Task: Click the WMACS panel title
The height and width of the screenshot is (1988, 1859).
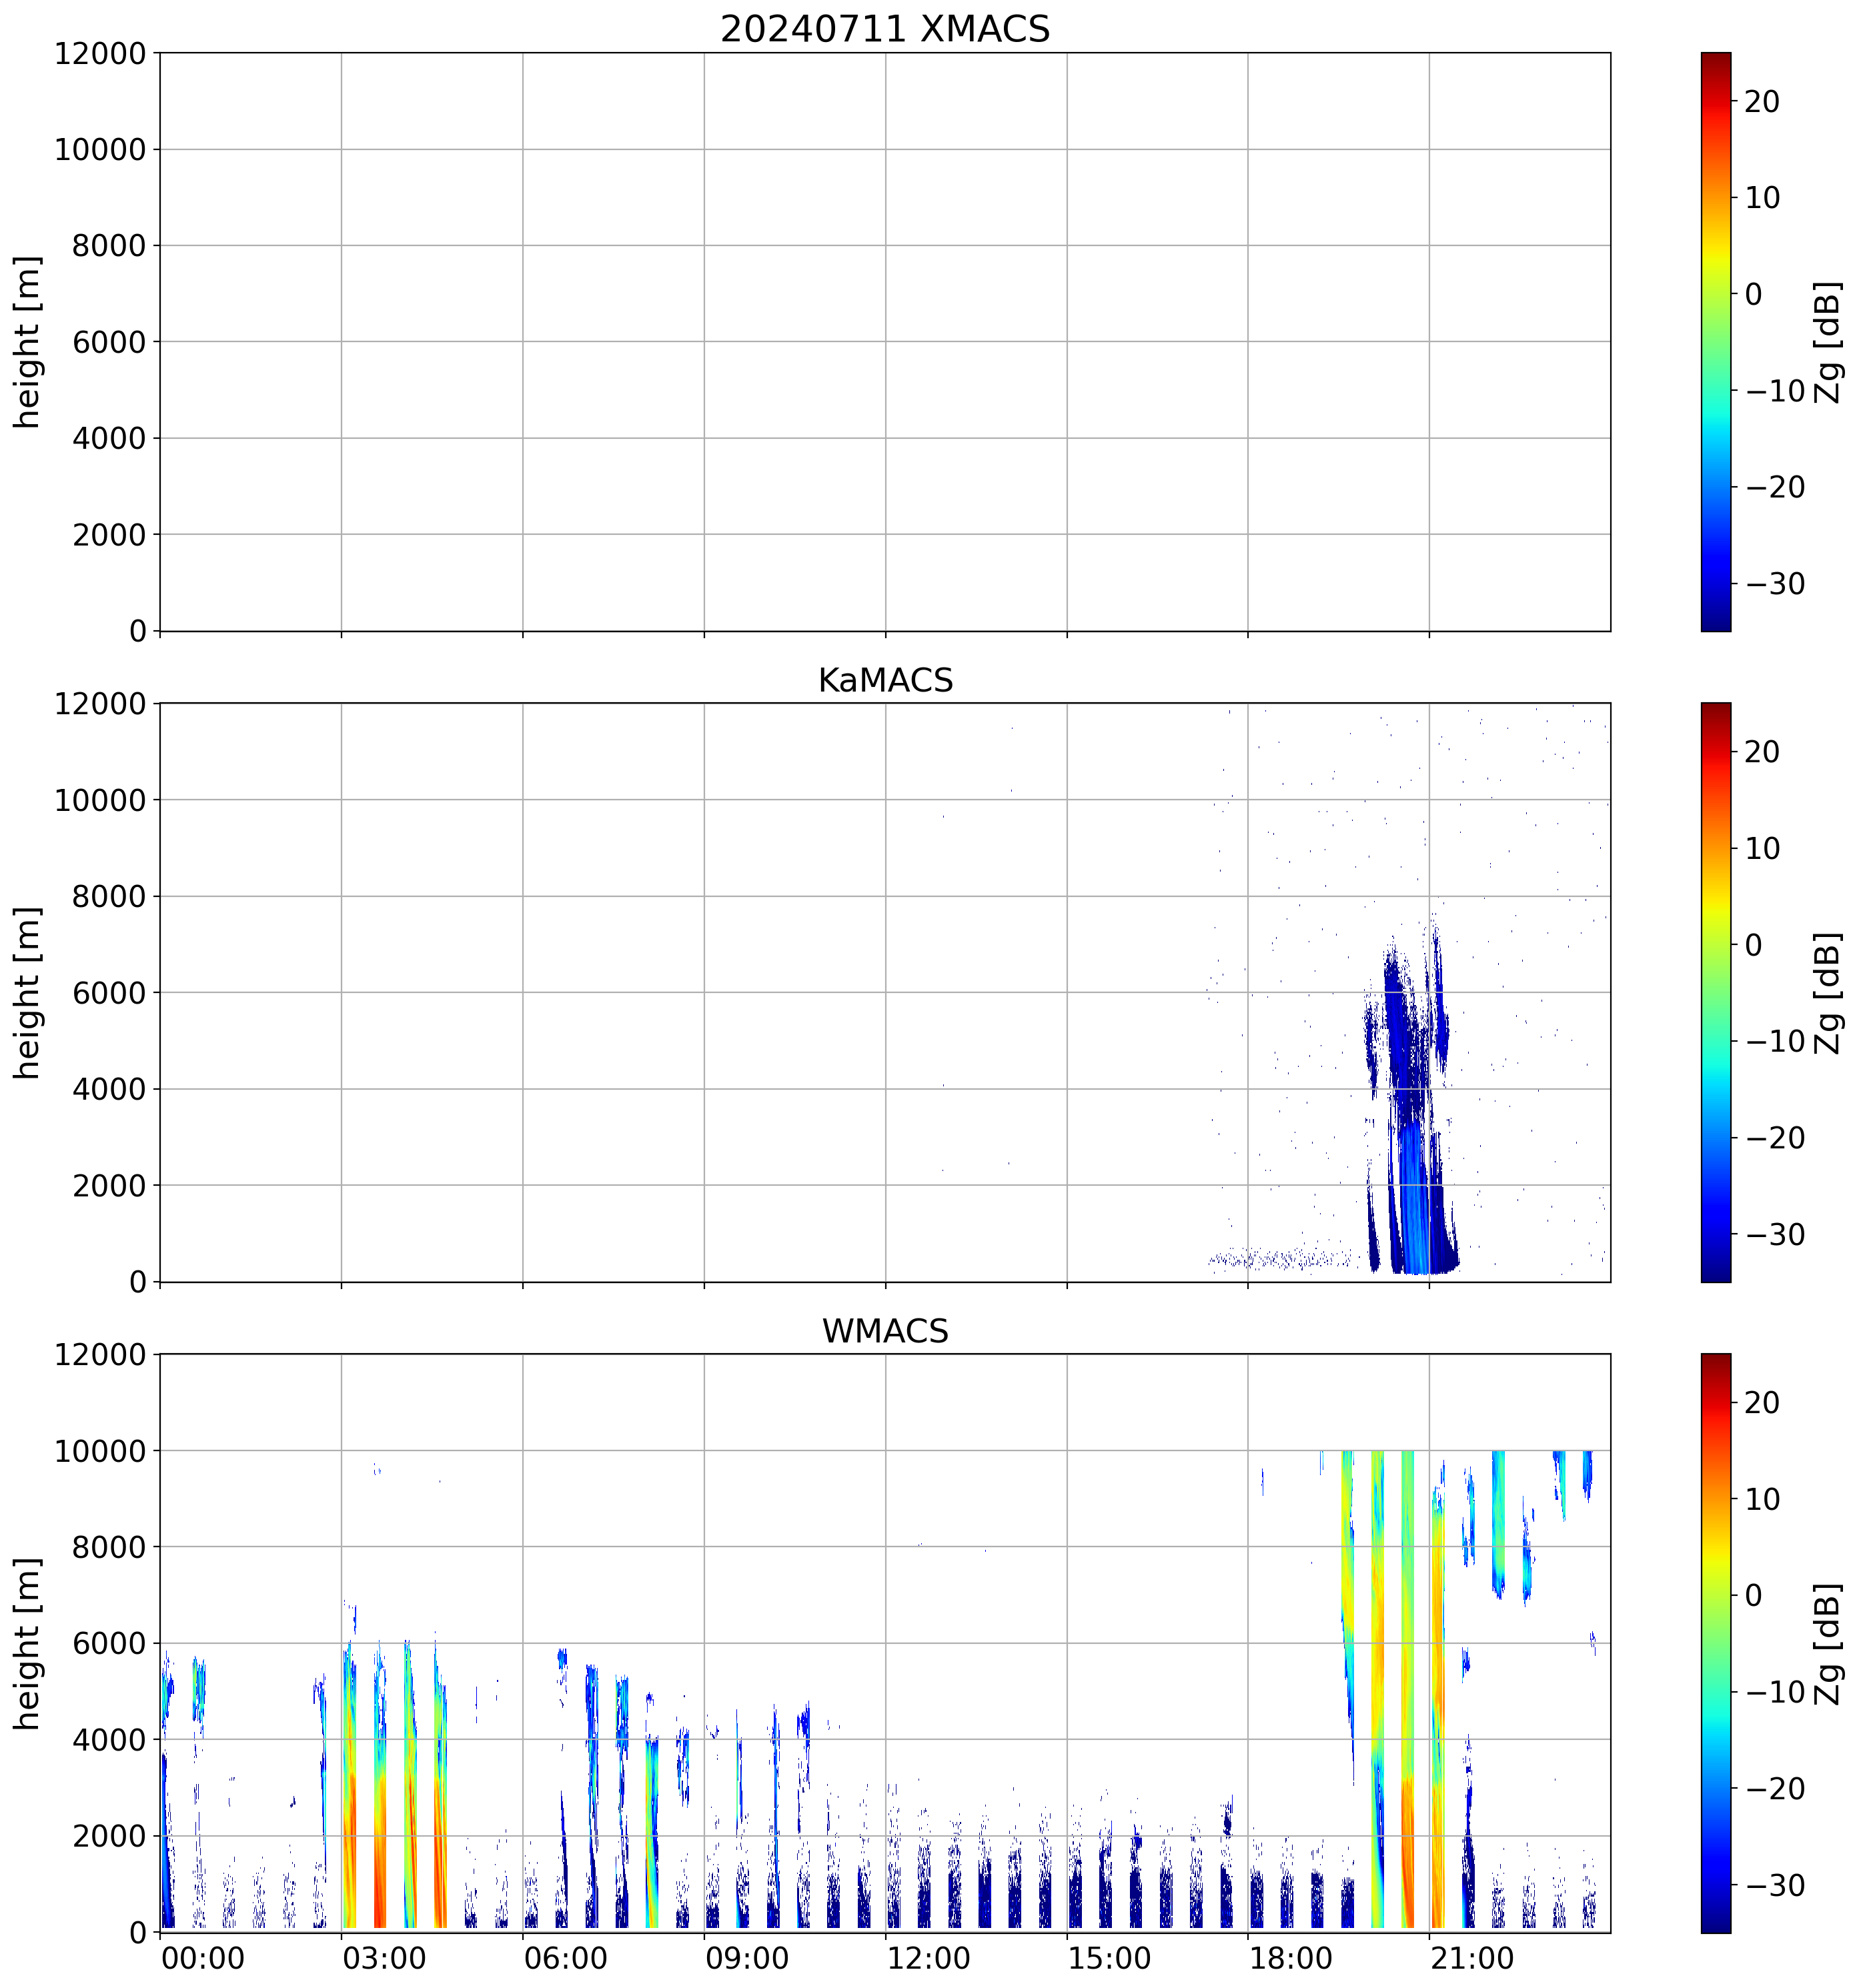Action: (884, 1331)
